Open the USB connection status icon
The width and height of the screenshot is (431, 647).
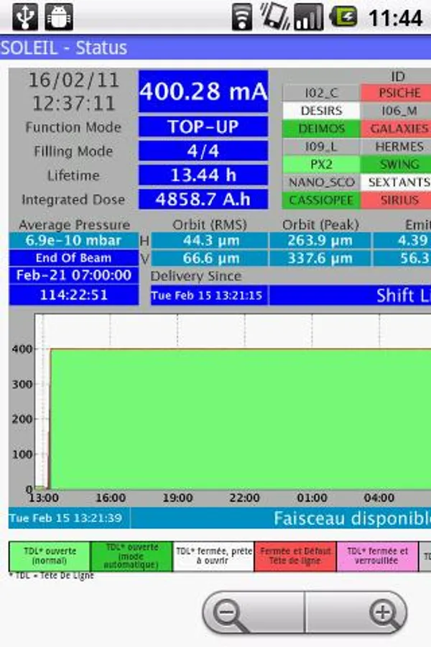(24, 17)
